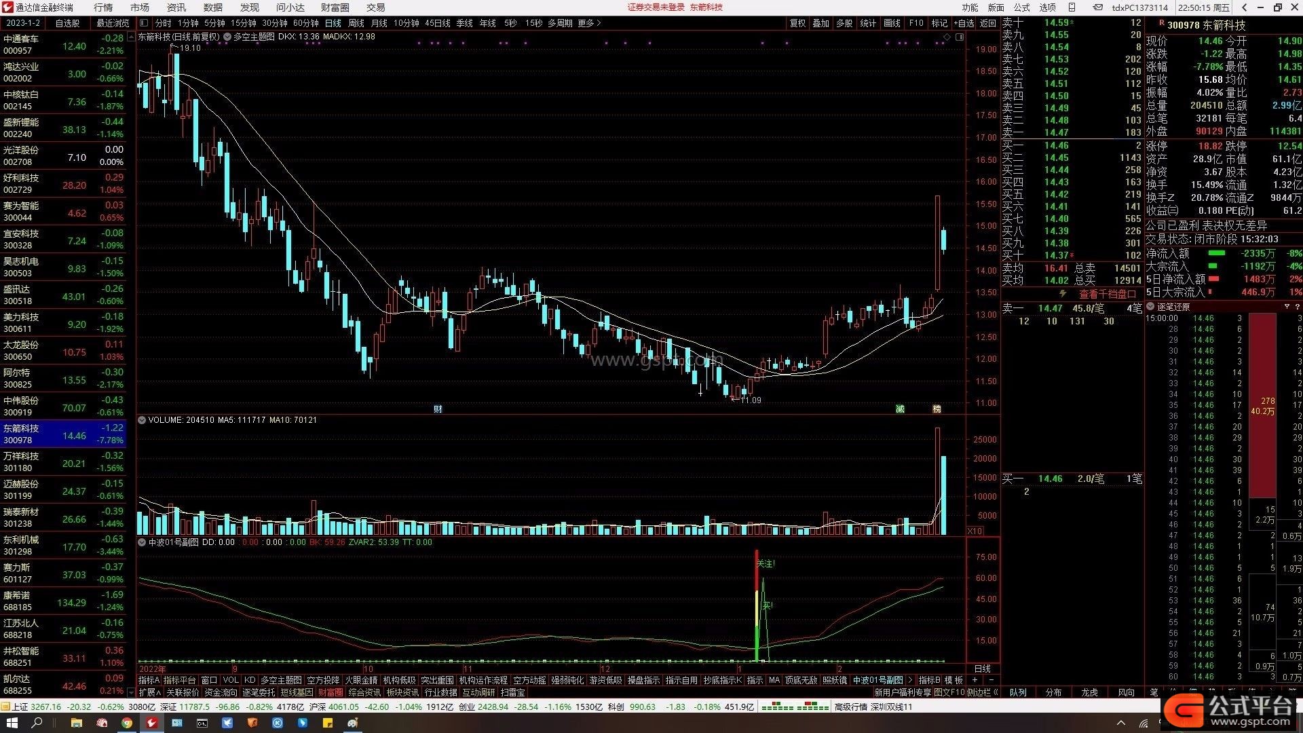This screenshot has width=1303, height=733.
Task: Click the lightning icon beside 查看千档盘口
Action: click(x=1063, y=294)
